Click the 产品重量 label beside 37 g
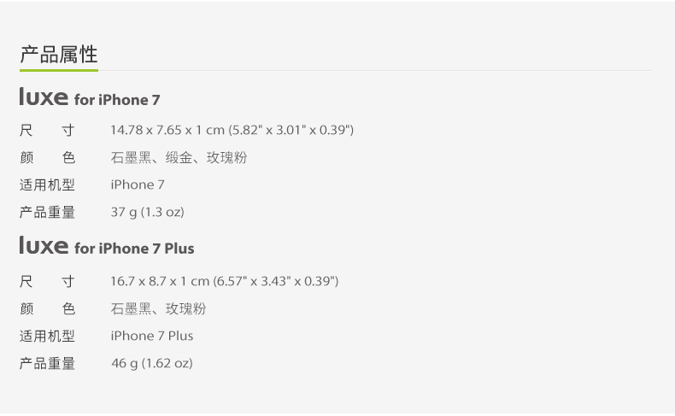This screenshot has height=416, width=675. [47, 212]
